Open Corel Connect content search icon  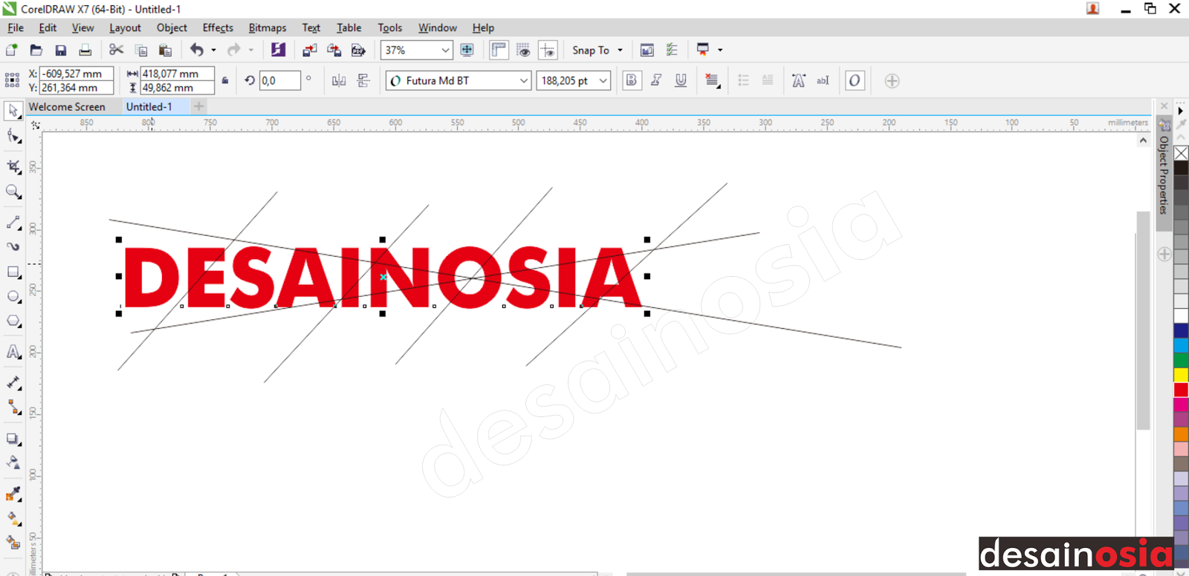(x=278, y=50)
